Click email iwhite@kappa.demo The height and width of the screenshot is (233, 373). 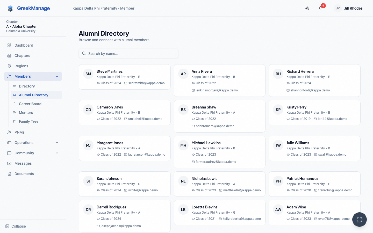point(143,190)
